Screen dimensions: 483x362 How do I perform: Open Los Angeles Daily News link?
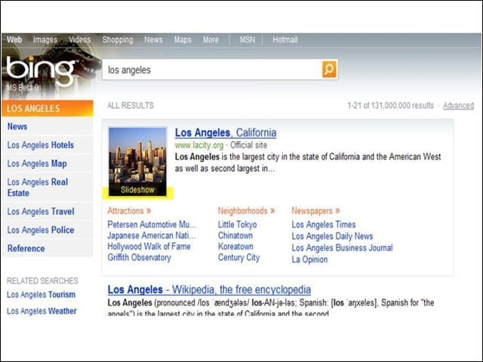click(332, 236)
